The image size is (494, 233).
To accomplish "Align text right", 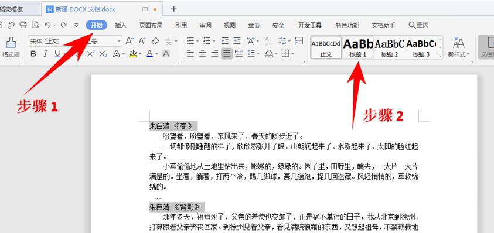I will pyautogui.click(x=214, y=54).
